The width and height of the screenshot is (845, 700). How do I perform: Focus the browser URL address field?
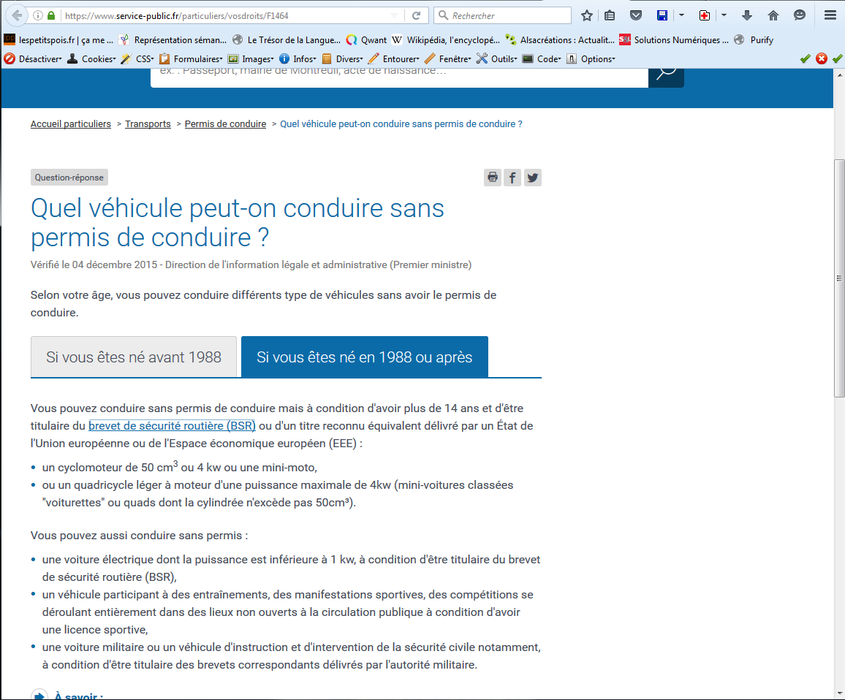click(x=227, y=15)
